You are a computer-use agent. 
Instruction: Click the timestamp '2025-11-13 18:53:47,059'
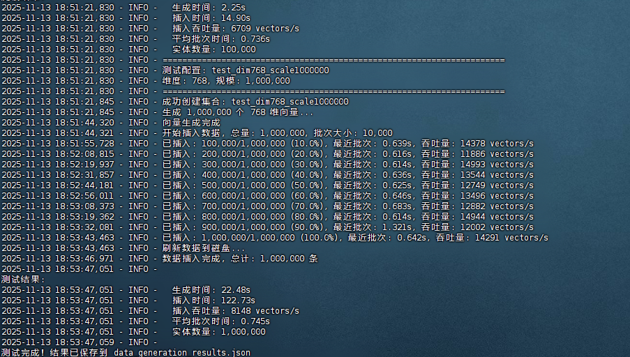point(58,342)
